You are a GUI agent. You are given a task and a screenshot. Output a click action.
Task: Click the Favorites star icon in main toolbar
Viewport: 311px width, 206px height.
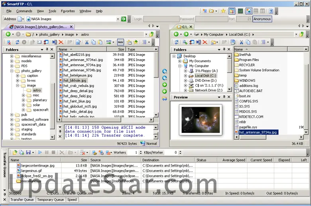223,11
